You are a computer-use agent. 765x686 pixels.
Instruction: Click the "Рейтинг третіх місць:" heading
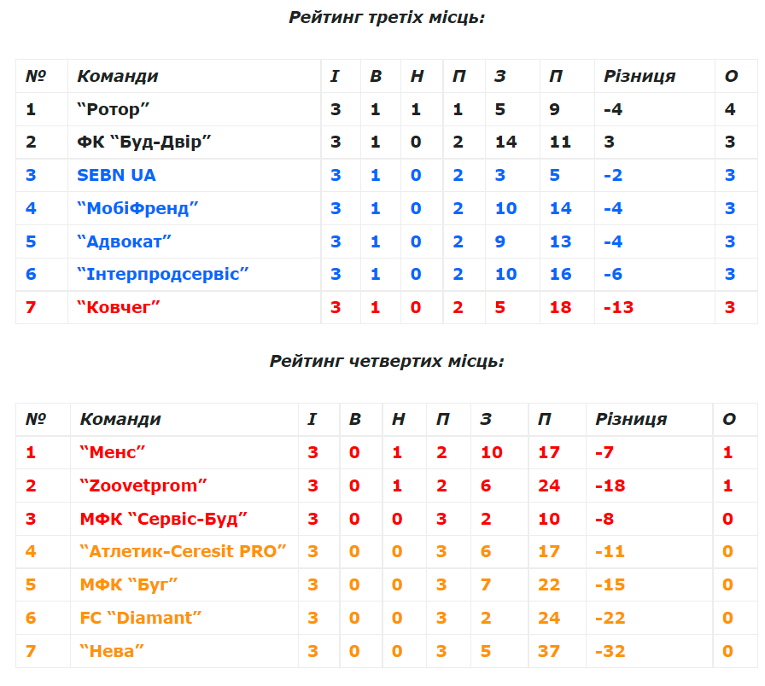click(387, 17)
